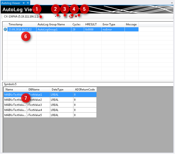Click the Cycles value 29

77,29
